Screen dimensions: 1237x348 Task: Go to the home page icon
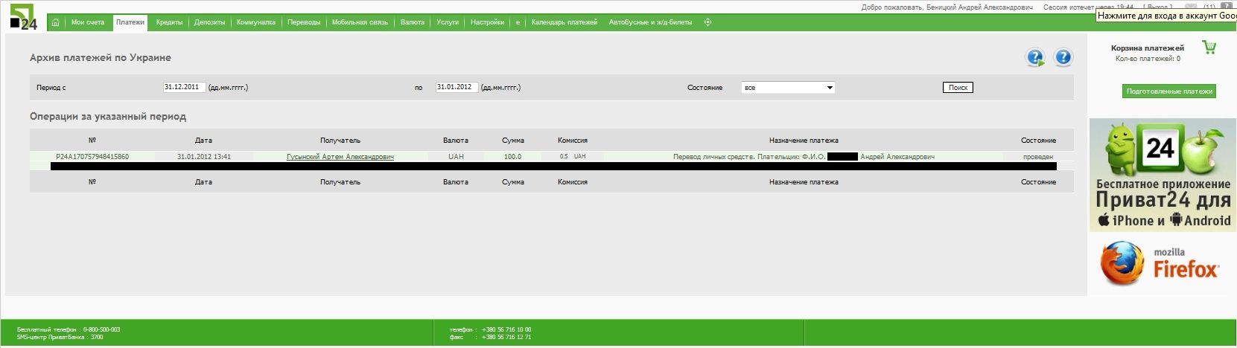point(56,22)
